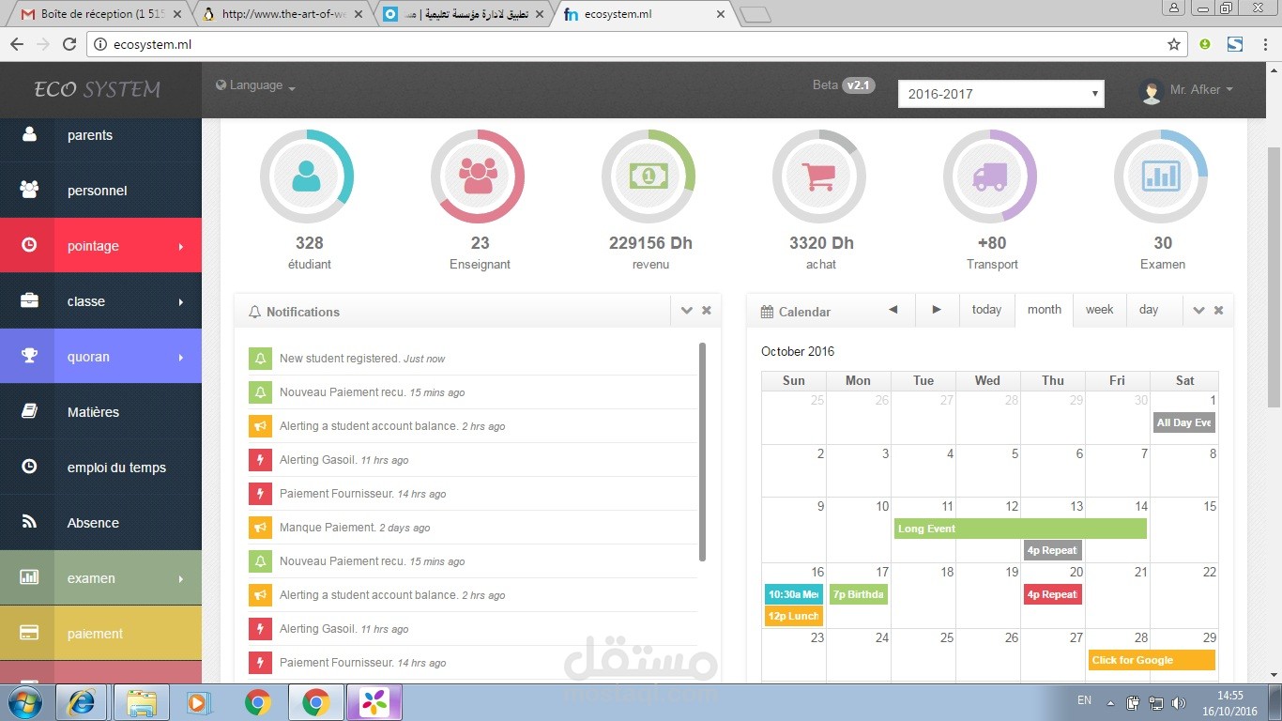Click the examen chart icon
Screen dimensions: 1282x721
pos(29,577)
